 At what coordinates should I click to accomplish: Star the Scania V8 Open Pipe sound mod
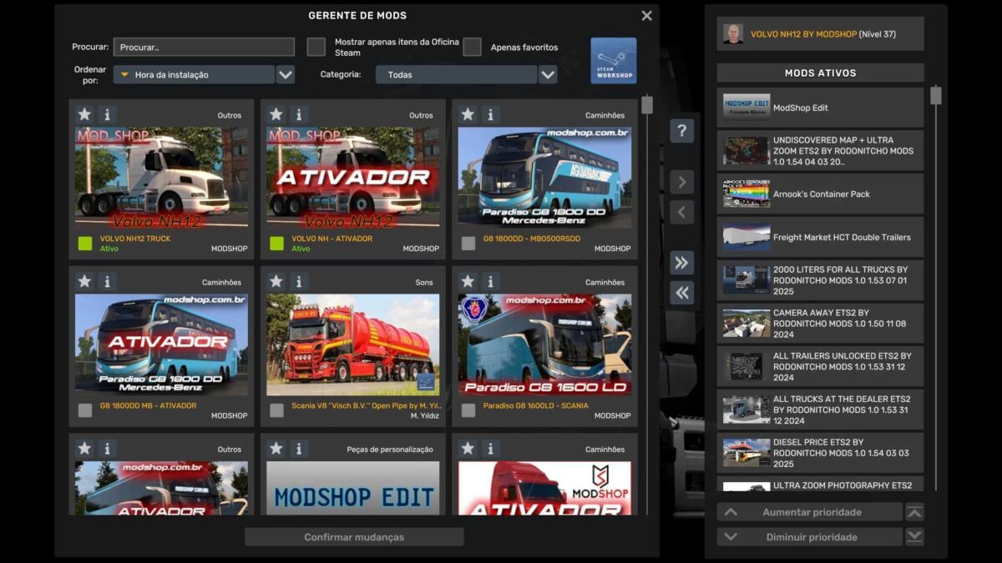[x=276, y=282]
